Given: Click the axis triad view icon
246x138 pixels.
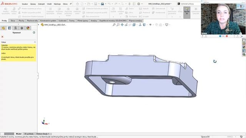Looking at the screenshot, I should click(x=140, y=25).
